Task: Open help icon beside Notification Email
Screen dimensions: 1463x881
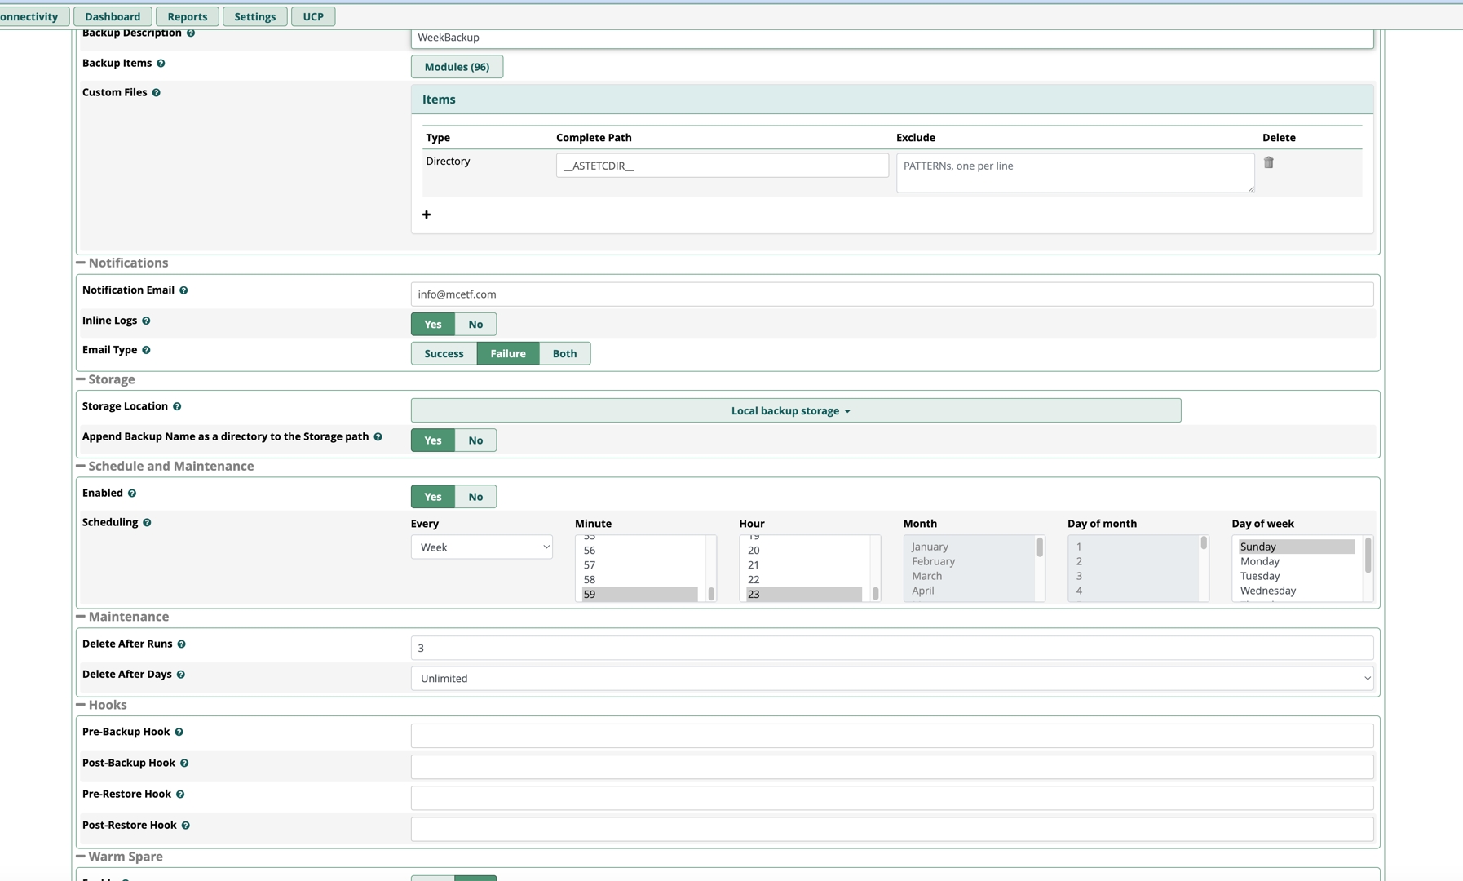Action: 183,290
